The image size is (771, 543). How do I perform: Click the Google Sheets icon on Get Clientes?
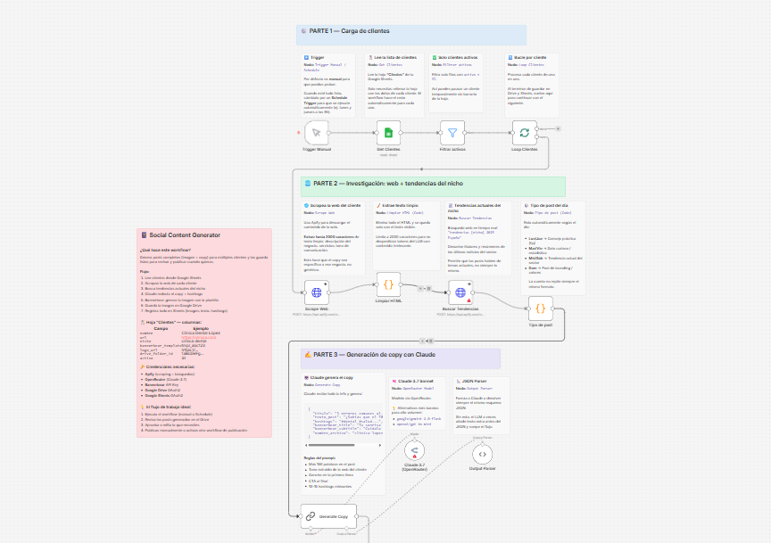pos(387,131)
